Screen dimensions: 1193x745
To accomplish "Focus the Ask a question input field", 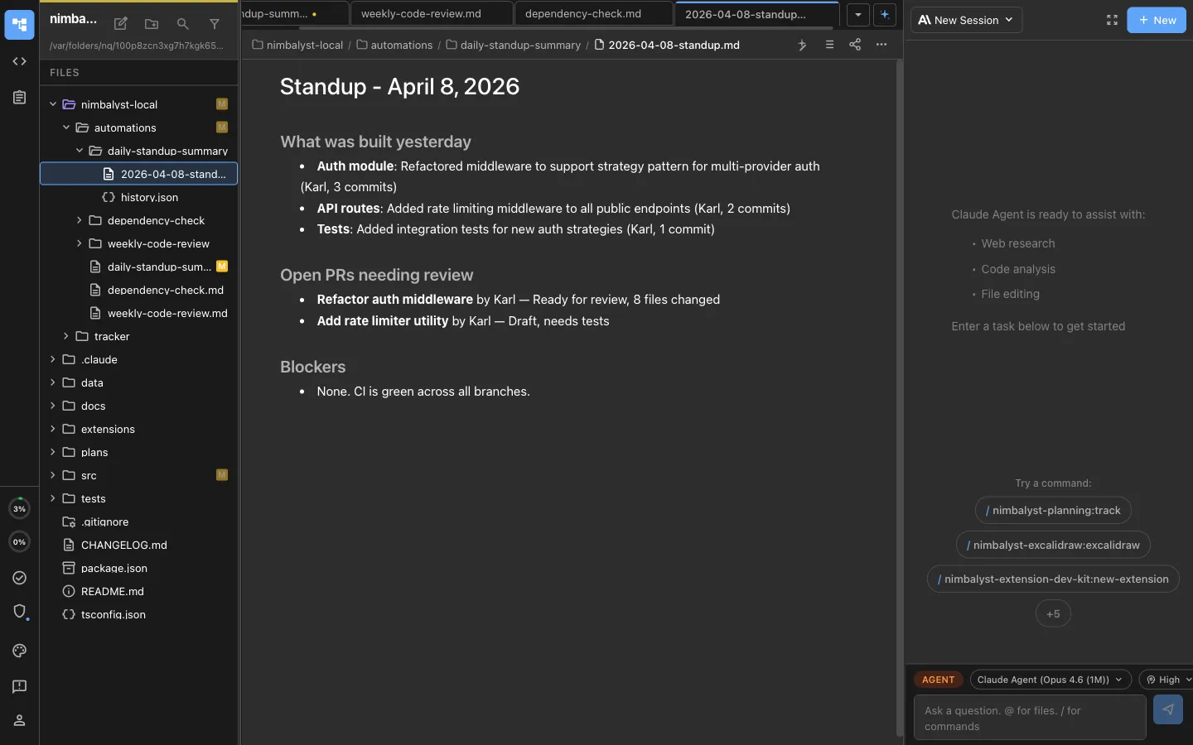I will coord(1029,717).
